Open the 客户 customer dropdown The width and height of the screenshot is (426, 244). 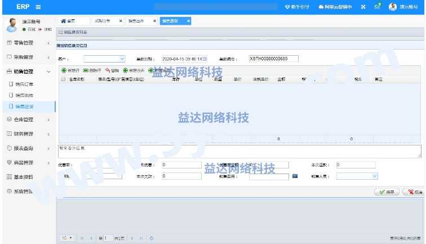point(104,59)
